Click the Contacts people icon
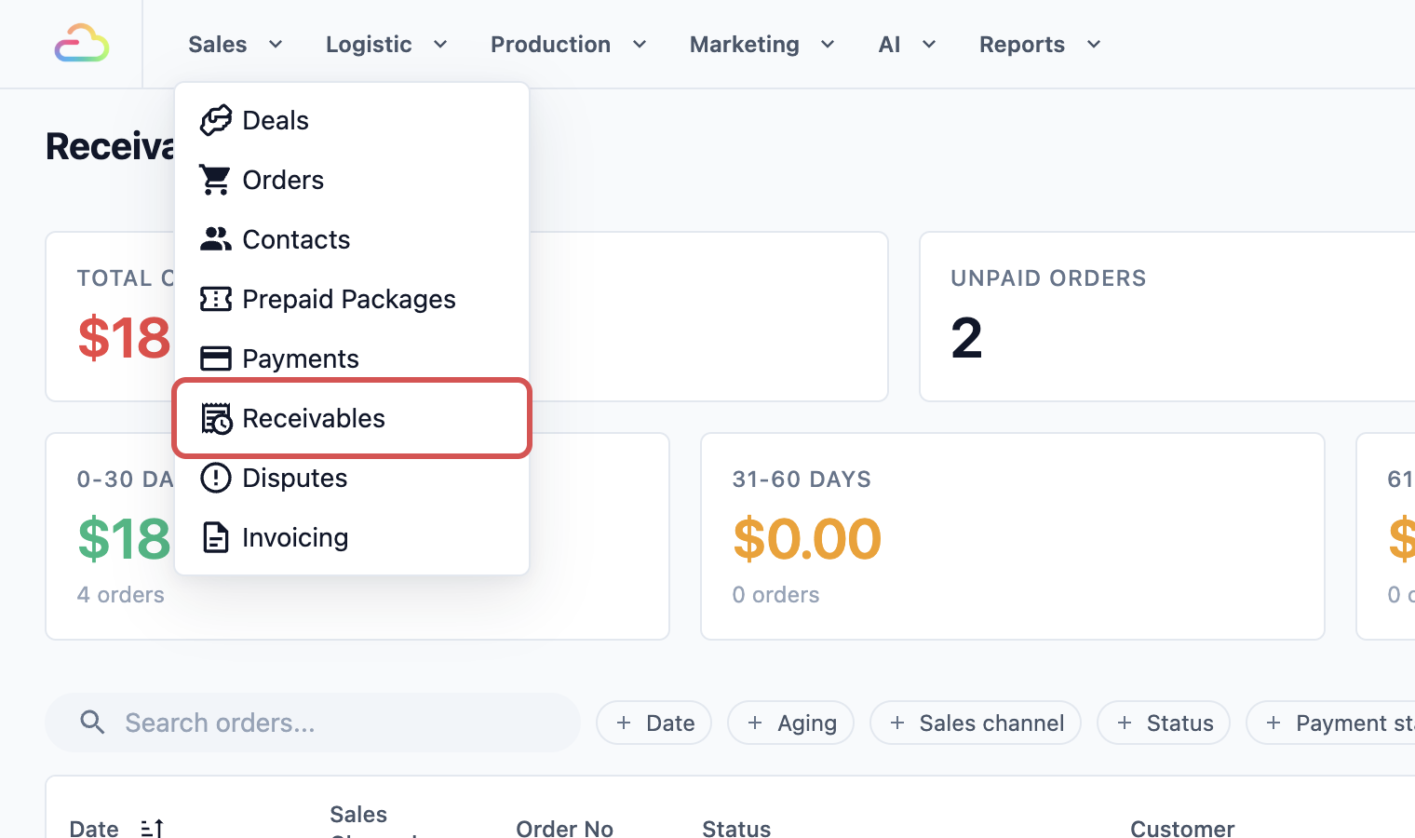Image resolution: width=1415 pixels, height=838 pixels. click(x=216, y=239)
